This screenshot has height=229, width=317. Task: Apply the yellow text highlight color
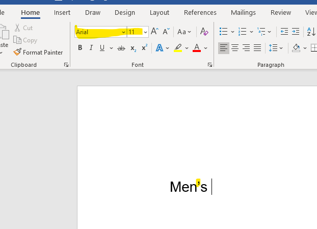(178, 48)
